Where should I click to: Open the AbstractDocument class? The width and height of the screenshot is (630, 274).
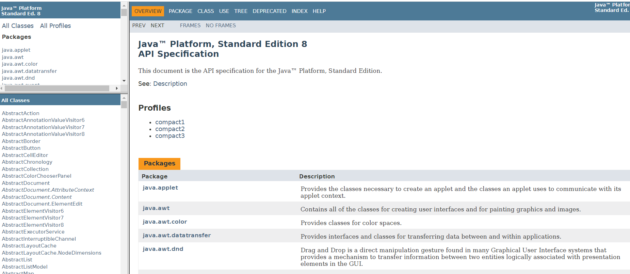(26, 183)
